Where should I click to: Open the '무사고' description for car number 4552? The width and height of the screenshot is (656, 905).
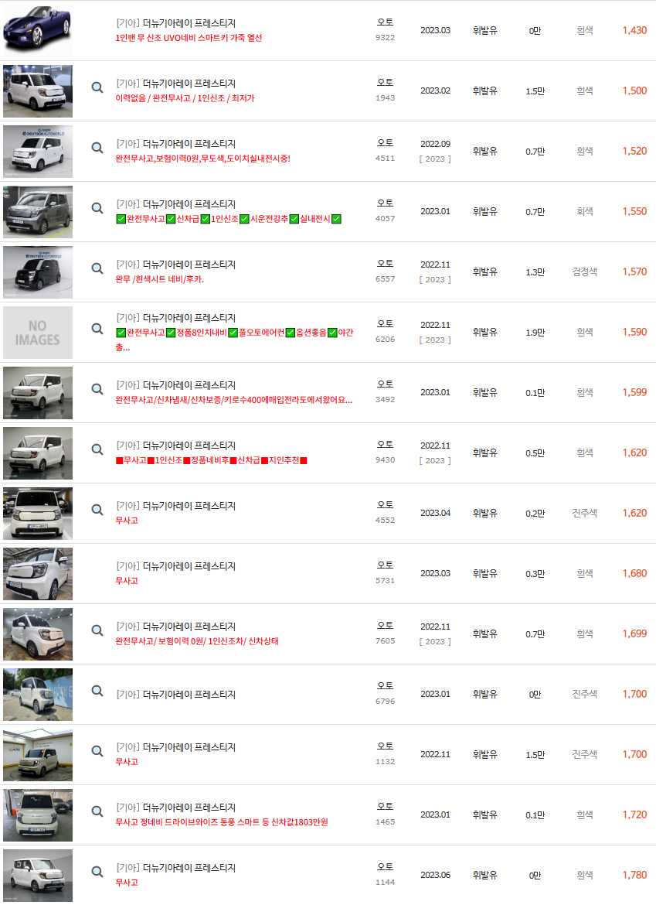pos(127,521)
